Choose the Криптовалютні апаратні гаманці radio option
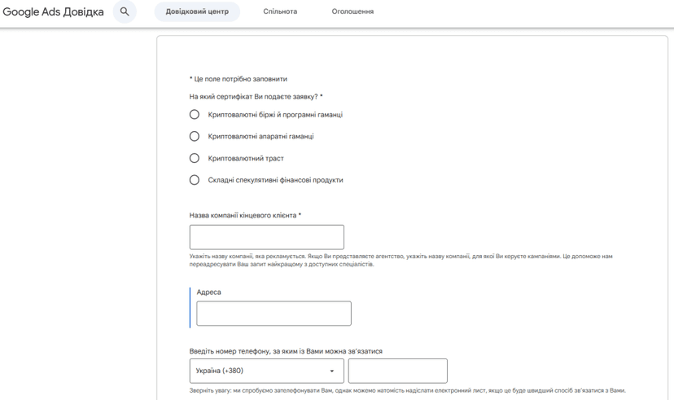 [195, 136]
